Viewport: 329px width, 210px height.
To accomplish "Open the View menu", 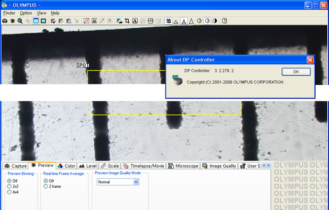I will pyautogui.click(x=42, y=13).
